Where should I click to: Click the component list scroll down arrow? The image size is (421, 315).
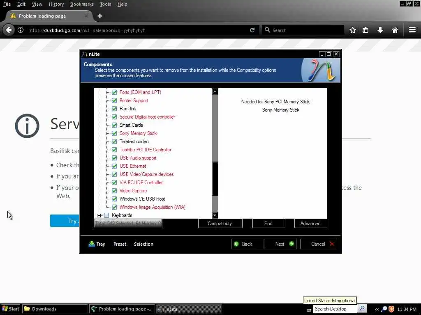pos(215,215)
